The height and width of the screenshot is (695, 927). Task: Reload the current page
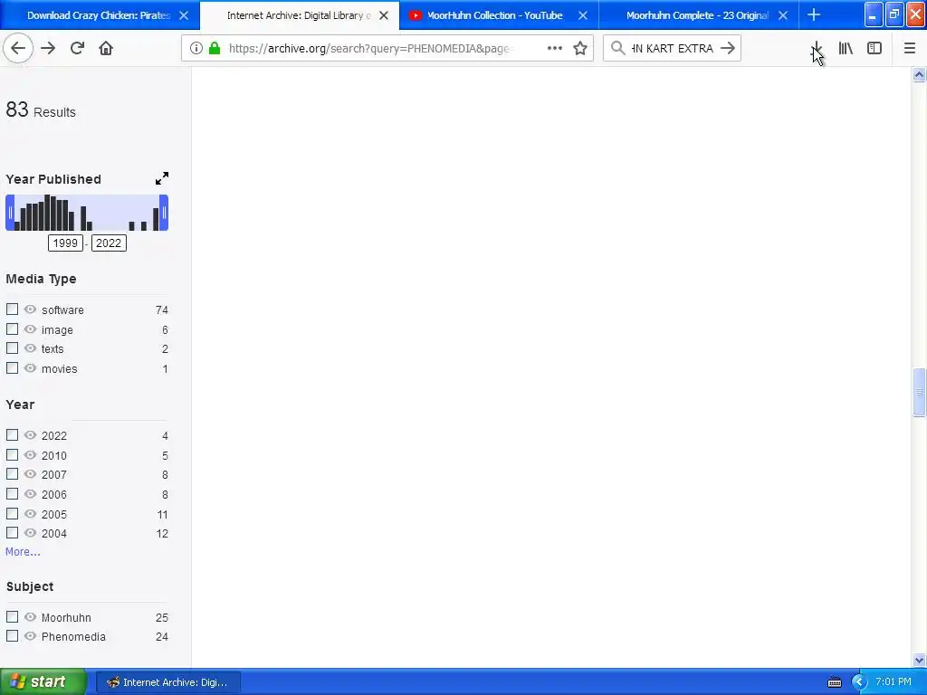click(77, 49)
